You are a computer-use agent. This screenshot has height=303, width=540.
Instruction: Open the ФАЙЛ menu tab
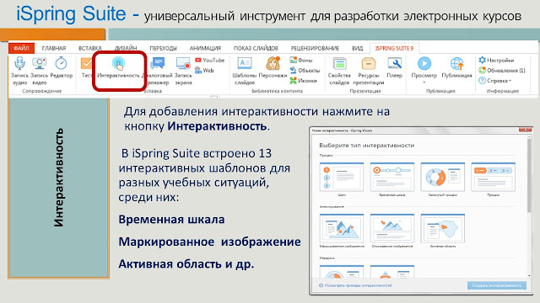click(x=21, y=48)
